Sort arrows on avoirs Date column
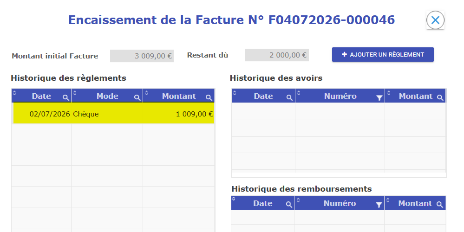 [x=235, y=93]
